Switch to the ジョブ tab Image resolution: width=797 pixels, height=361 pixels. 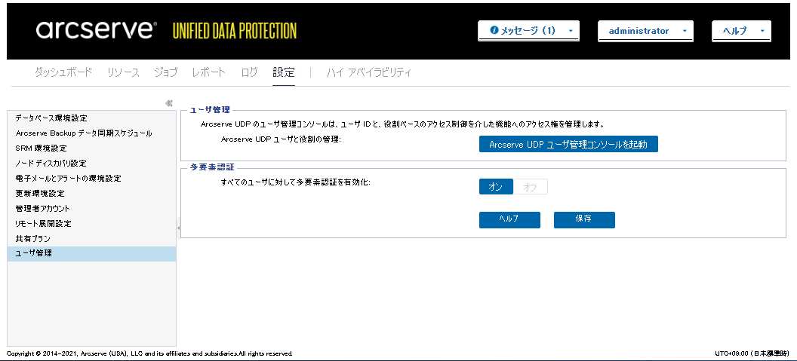pos(166,72)
